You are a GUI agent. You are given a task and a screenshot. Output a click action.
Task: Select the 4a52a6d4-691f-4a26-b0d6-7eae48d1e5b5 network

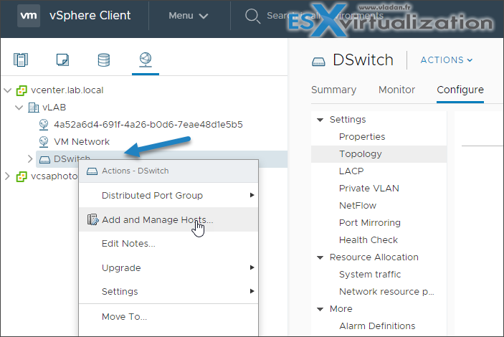tap(148, 125)
